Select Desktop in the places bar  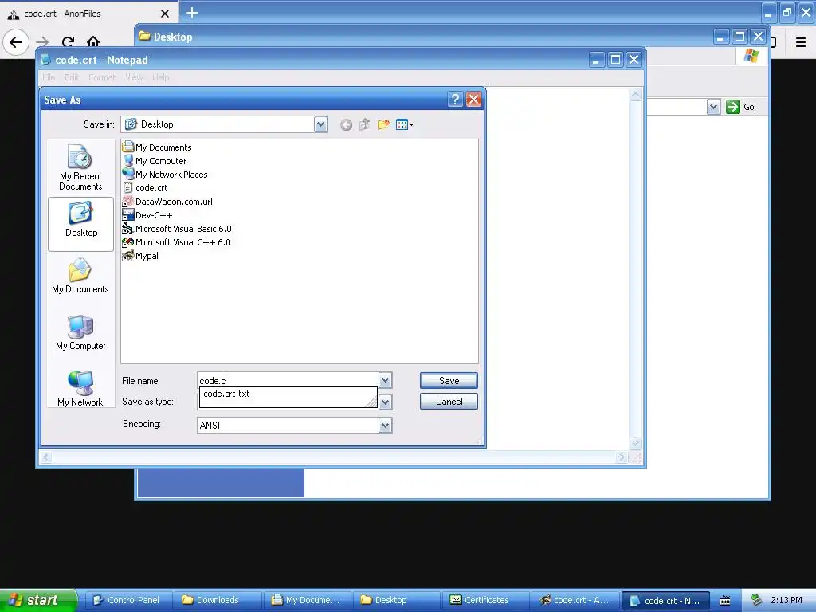click(x=80, y=224)
